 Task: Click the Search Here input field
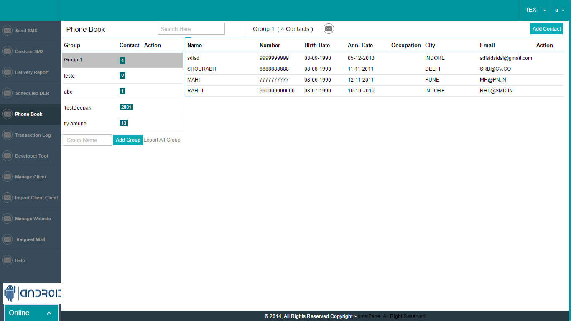pyautogui.click(x=191, y=29)
